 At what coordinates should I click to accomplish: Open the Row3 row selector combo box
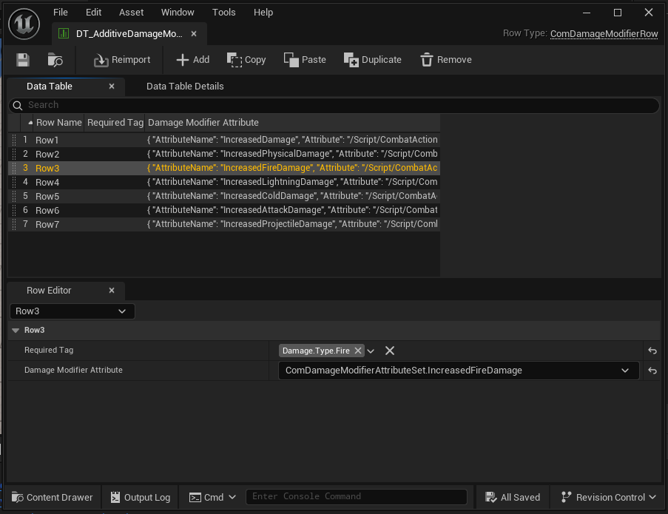click(x=72, y=311)
